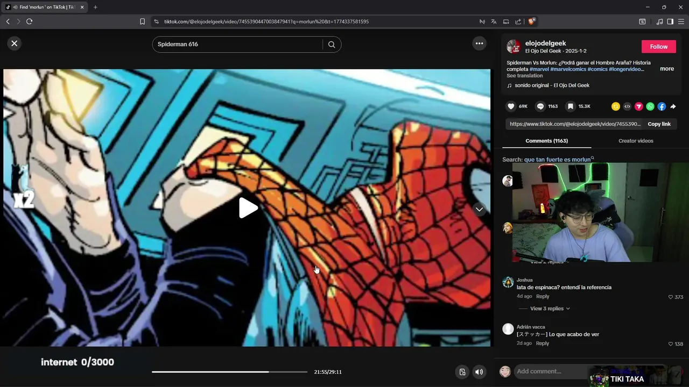
Task: Follow elojodelgeek
Action: pos(658,47)
